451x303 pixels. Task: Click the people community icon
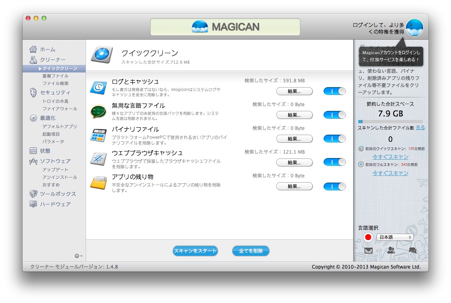[391, 250]
